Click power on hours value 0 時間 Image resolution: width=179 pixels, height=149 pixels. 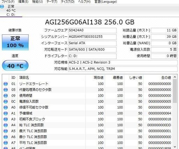164,56
